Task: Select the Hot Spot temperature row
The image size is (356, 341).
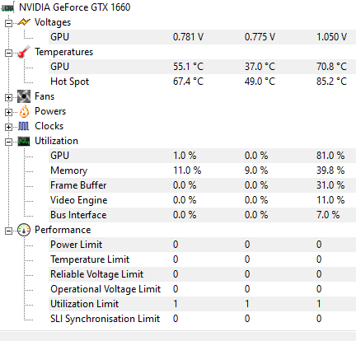Action: 202,82
